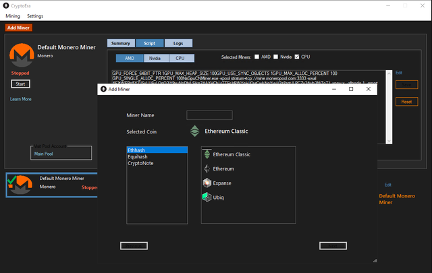Click the selected coin Ethereum Classic logo
This screenshot has width=432, height=273.
pos(195,131)
